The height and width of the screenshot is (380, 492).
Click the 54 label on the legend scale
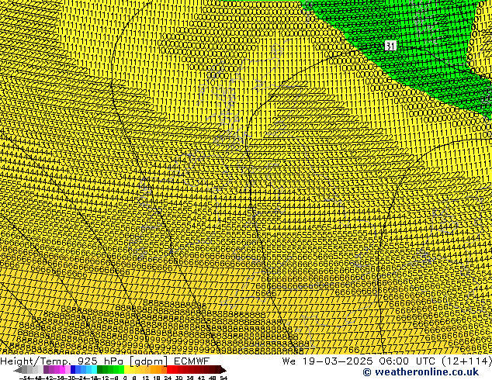223,378
